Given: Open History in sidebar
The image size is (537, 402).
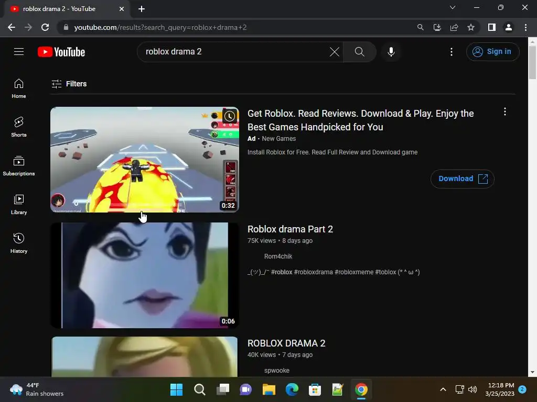Looking at the screenshot, I should pyautogui.click(x=19, y=243).
